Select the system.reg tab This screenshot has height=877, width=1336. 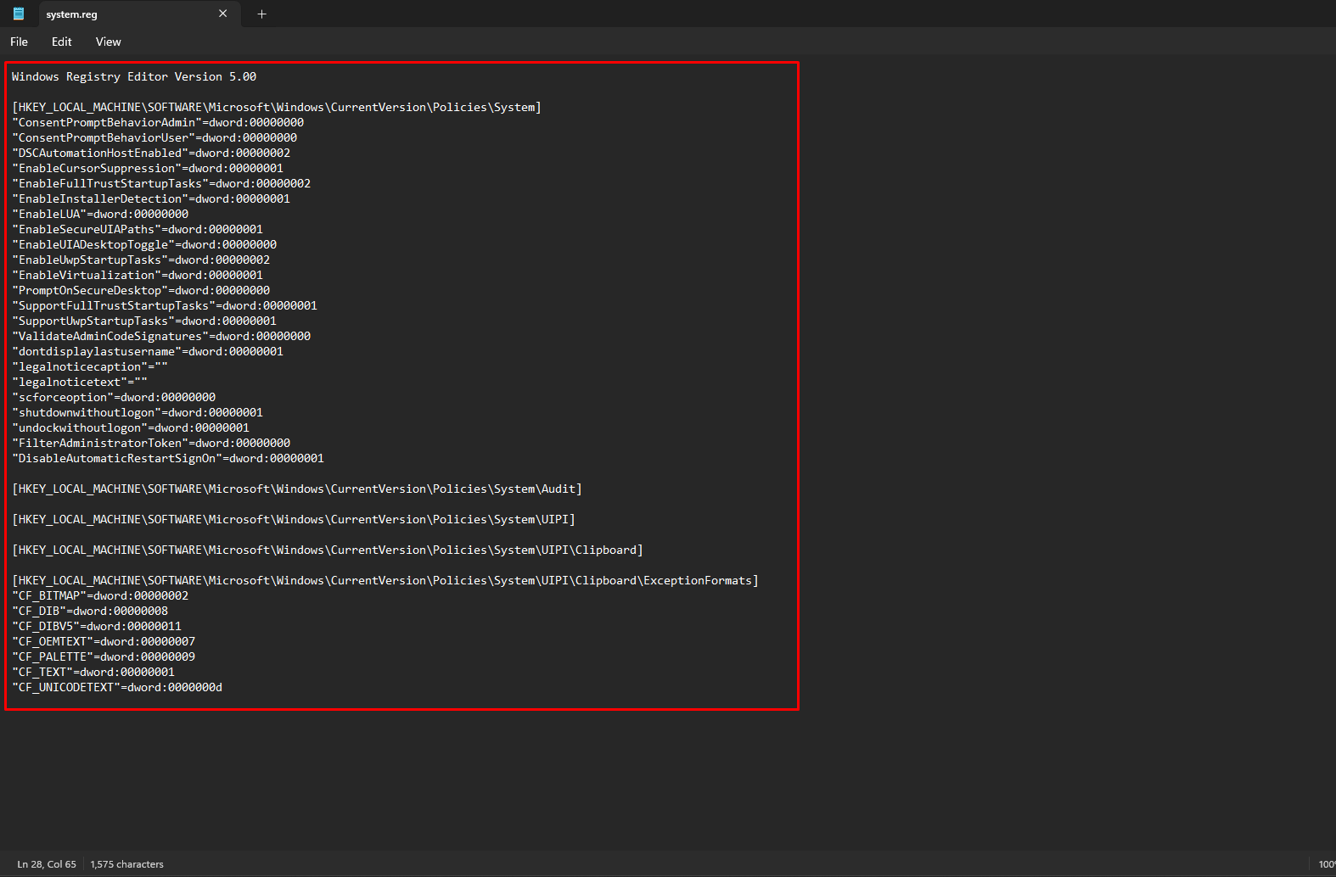point(139,14)
